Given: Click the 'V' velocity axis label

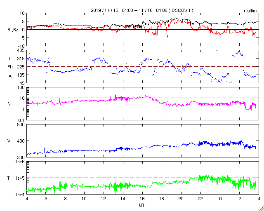Looking at the screenshot, I should point(9,141).
